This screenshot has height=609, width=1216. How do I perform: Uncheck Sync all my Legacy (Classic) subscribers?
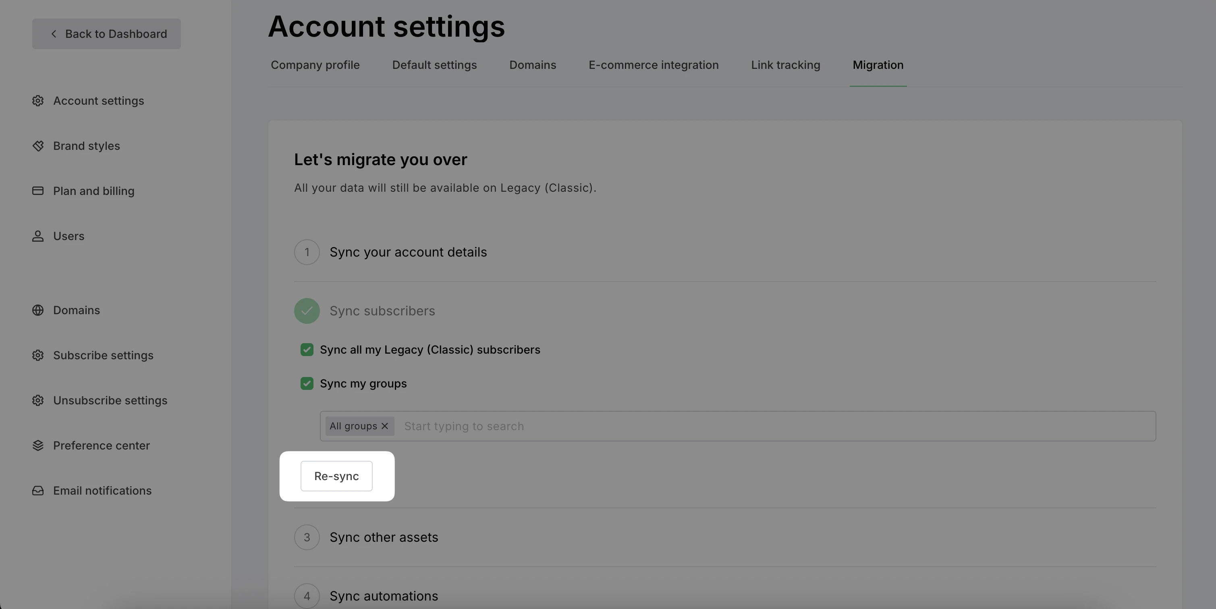307,350
